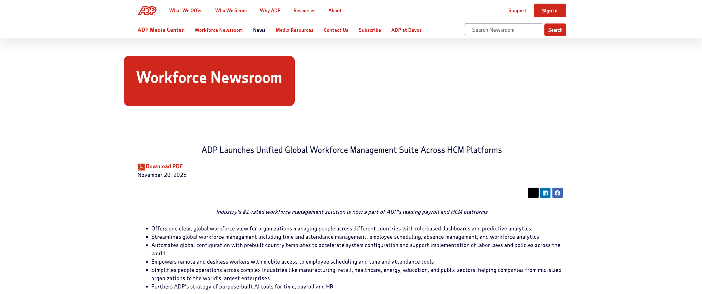Download the press release PDF
The width and height of the screenshot is (702, 294).
pos(164,166)
